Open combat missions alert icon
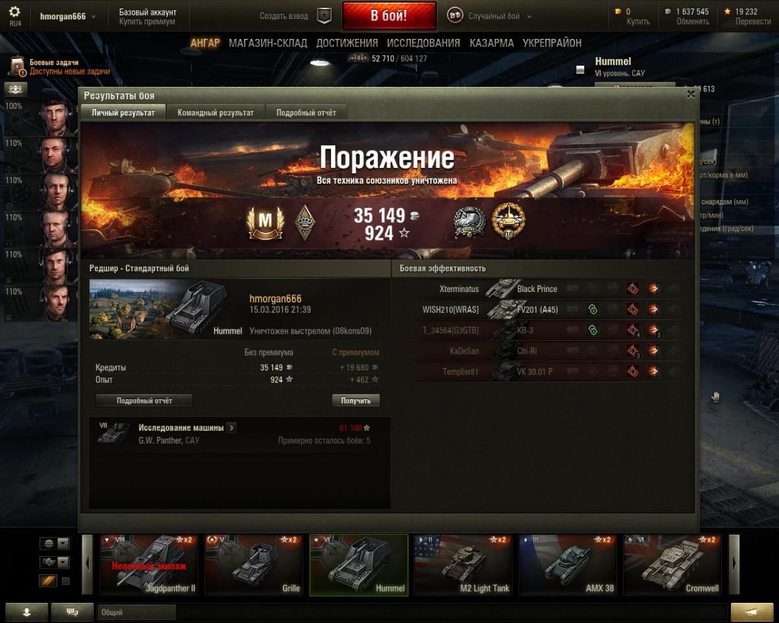779x623 pixels. [x=18, y=67]
